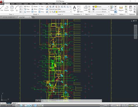Open the Output ribbon tab
This screenshot has height=107, width=138.
44,4
